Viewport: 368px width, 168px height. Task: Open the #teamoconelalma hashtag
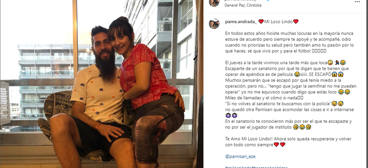(x=269, y=167)
